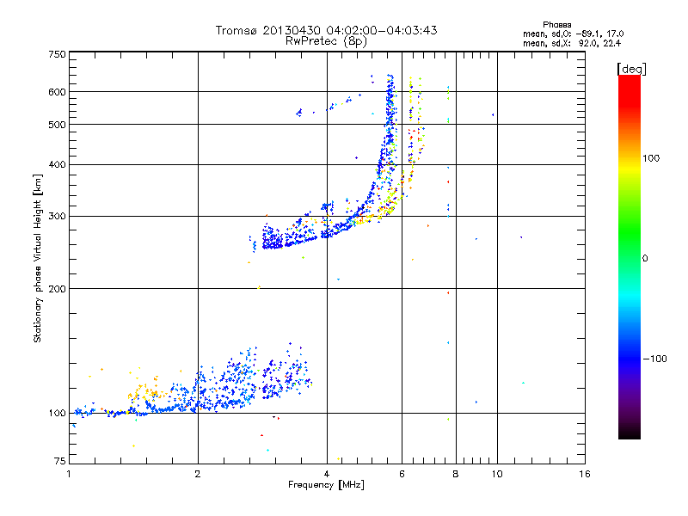Click the 'RwPretec (8p)' subtitle text
The width and height of the screenshot is (688, 516).
click(326, 41)
